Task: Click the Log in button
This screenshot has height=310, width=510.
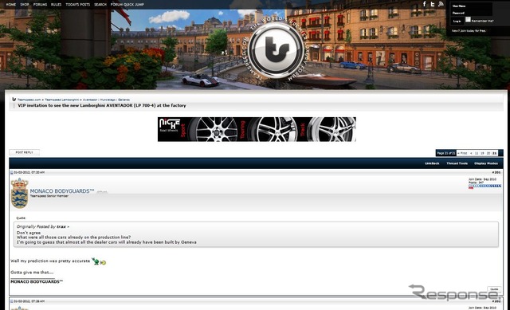Action: tap(457, 22)
